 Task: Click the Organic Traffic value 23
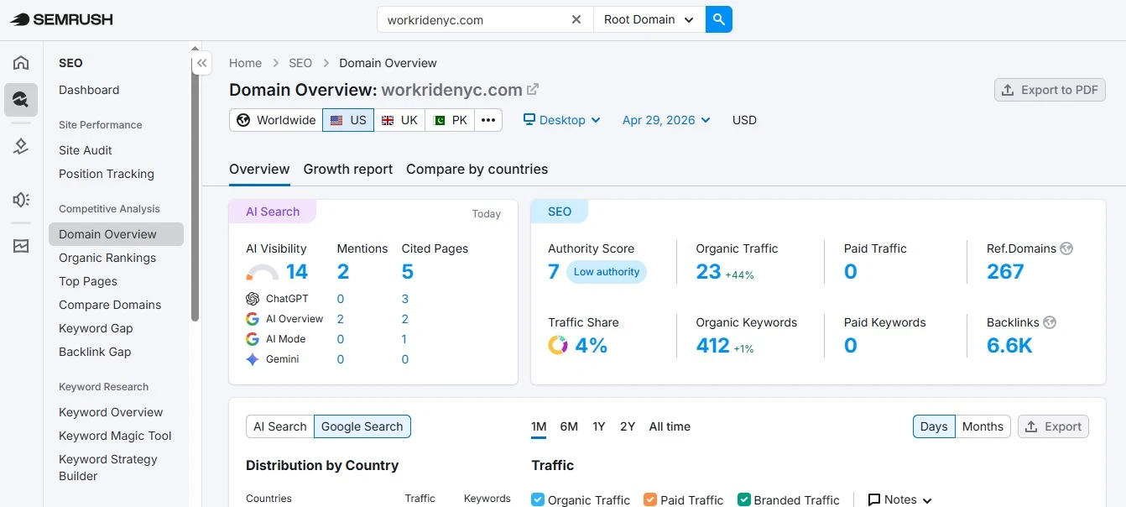click(708, 272)
